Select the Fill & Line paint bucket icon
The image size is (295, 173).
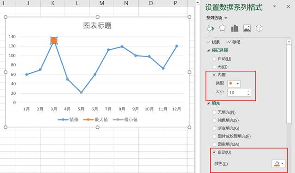click(x=210, y=29)
